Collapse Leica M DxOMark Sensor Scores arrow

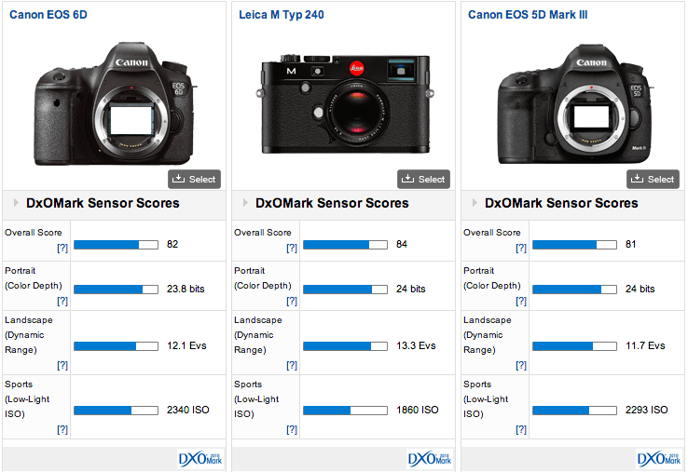[x=246, y=203]
